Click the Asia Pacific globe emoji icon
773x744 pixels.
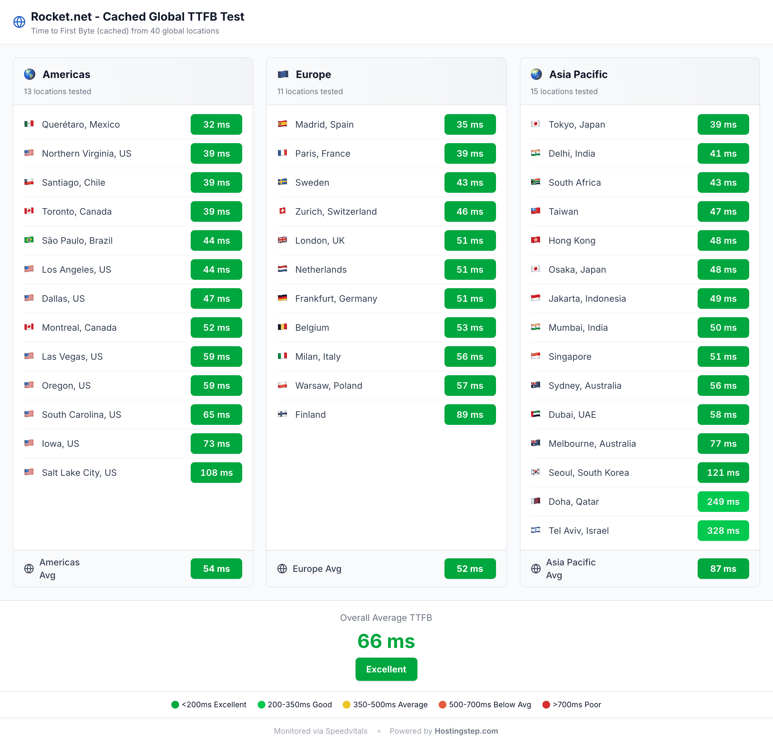tap(536, 74)
